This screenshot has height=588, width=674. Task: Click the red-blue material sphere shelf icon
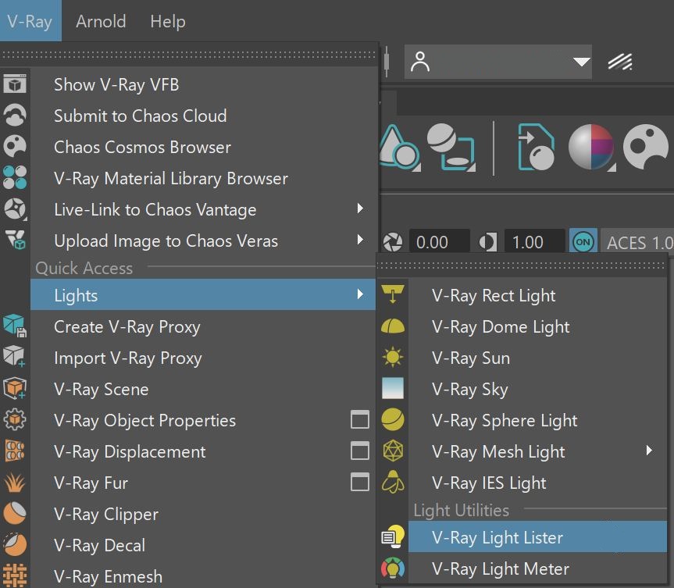(x=591, y=147)
